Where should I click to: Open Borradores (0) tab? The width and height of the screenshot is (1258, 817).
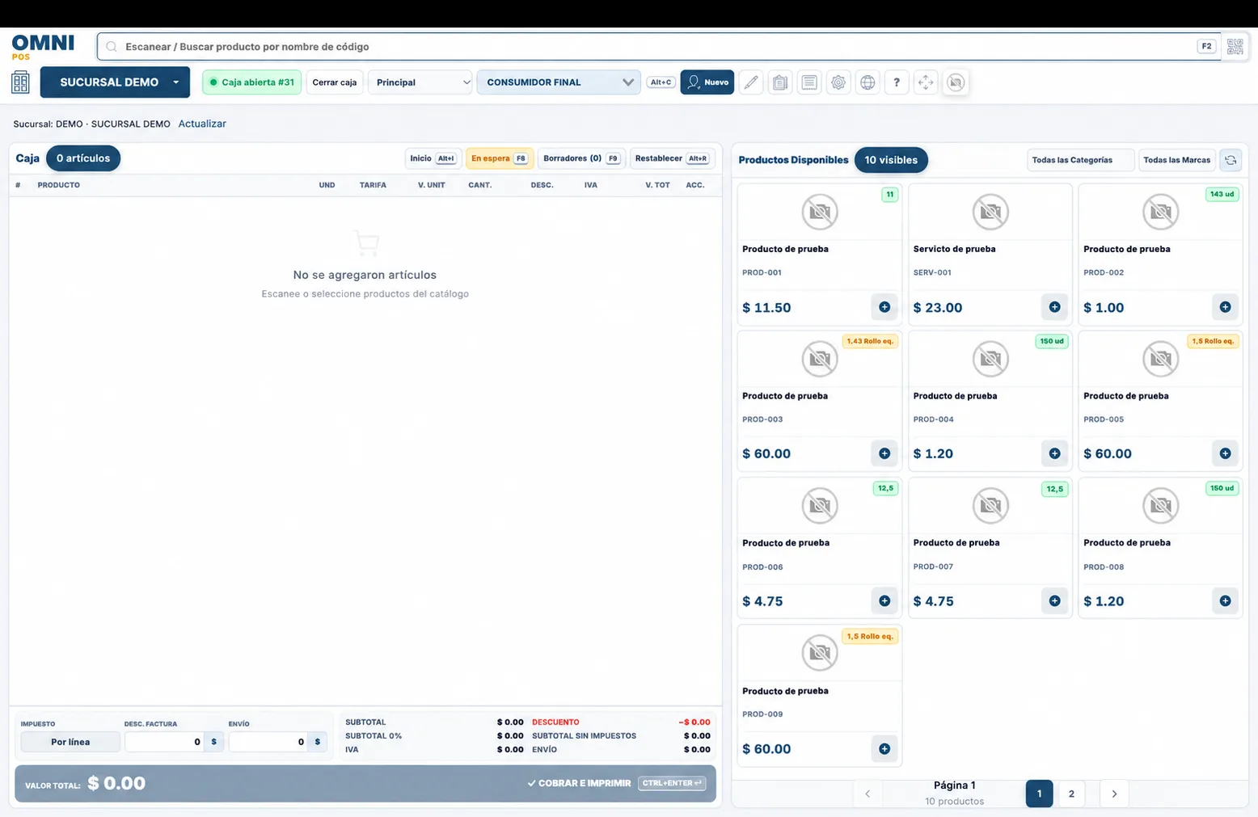[x=582, y=158]
